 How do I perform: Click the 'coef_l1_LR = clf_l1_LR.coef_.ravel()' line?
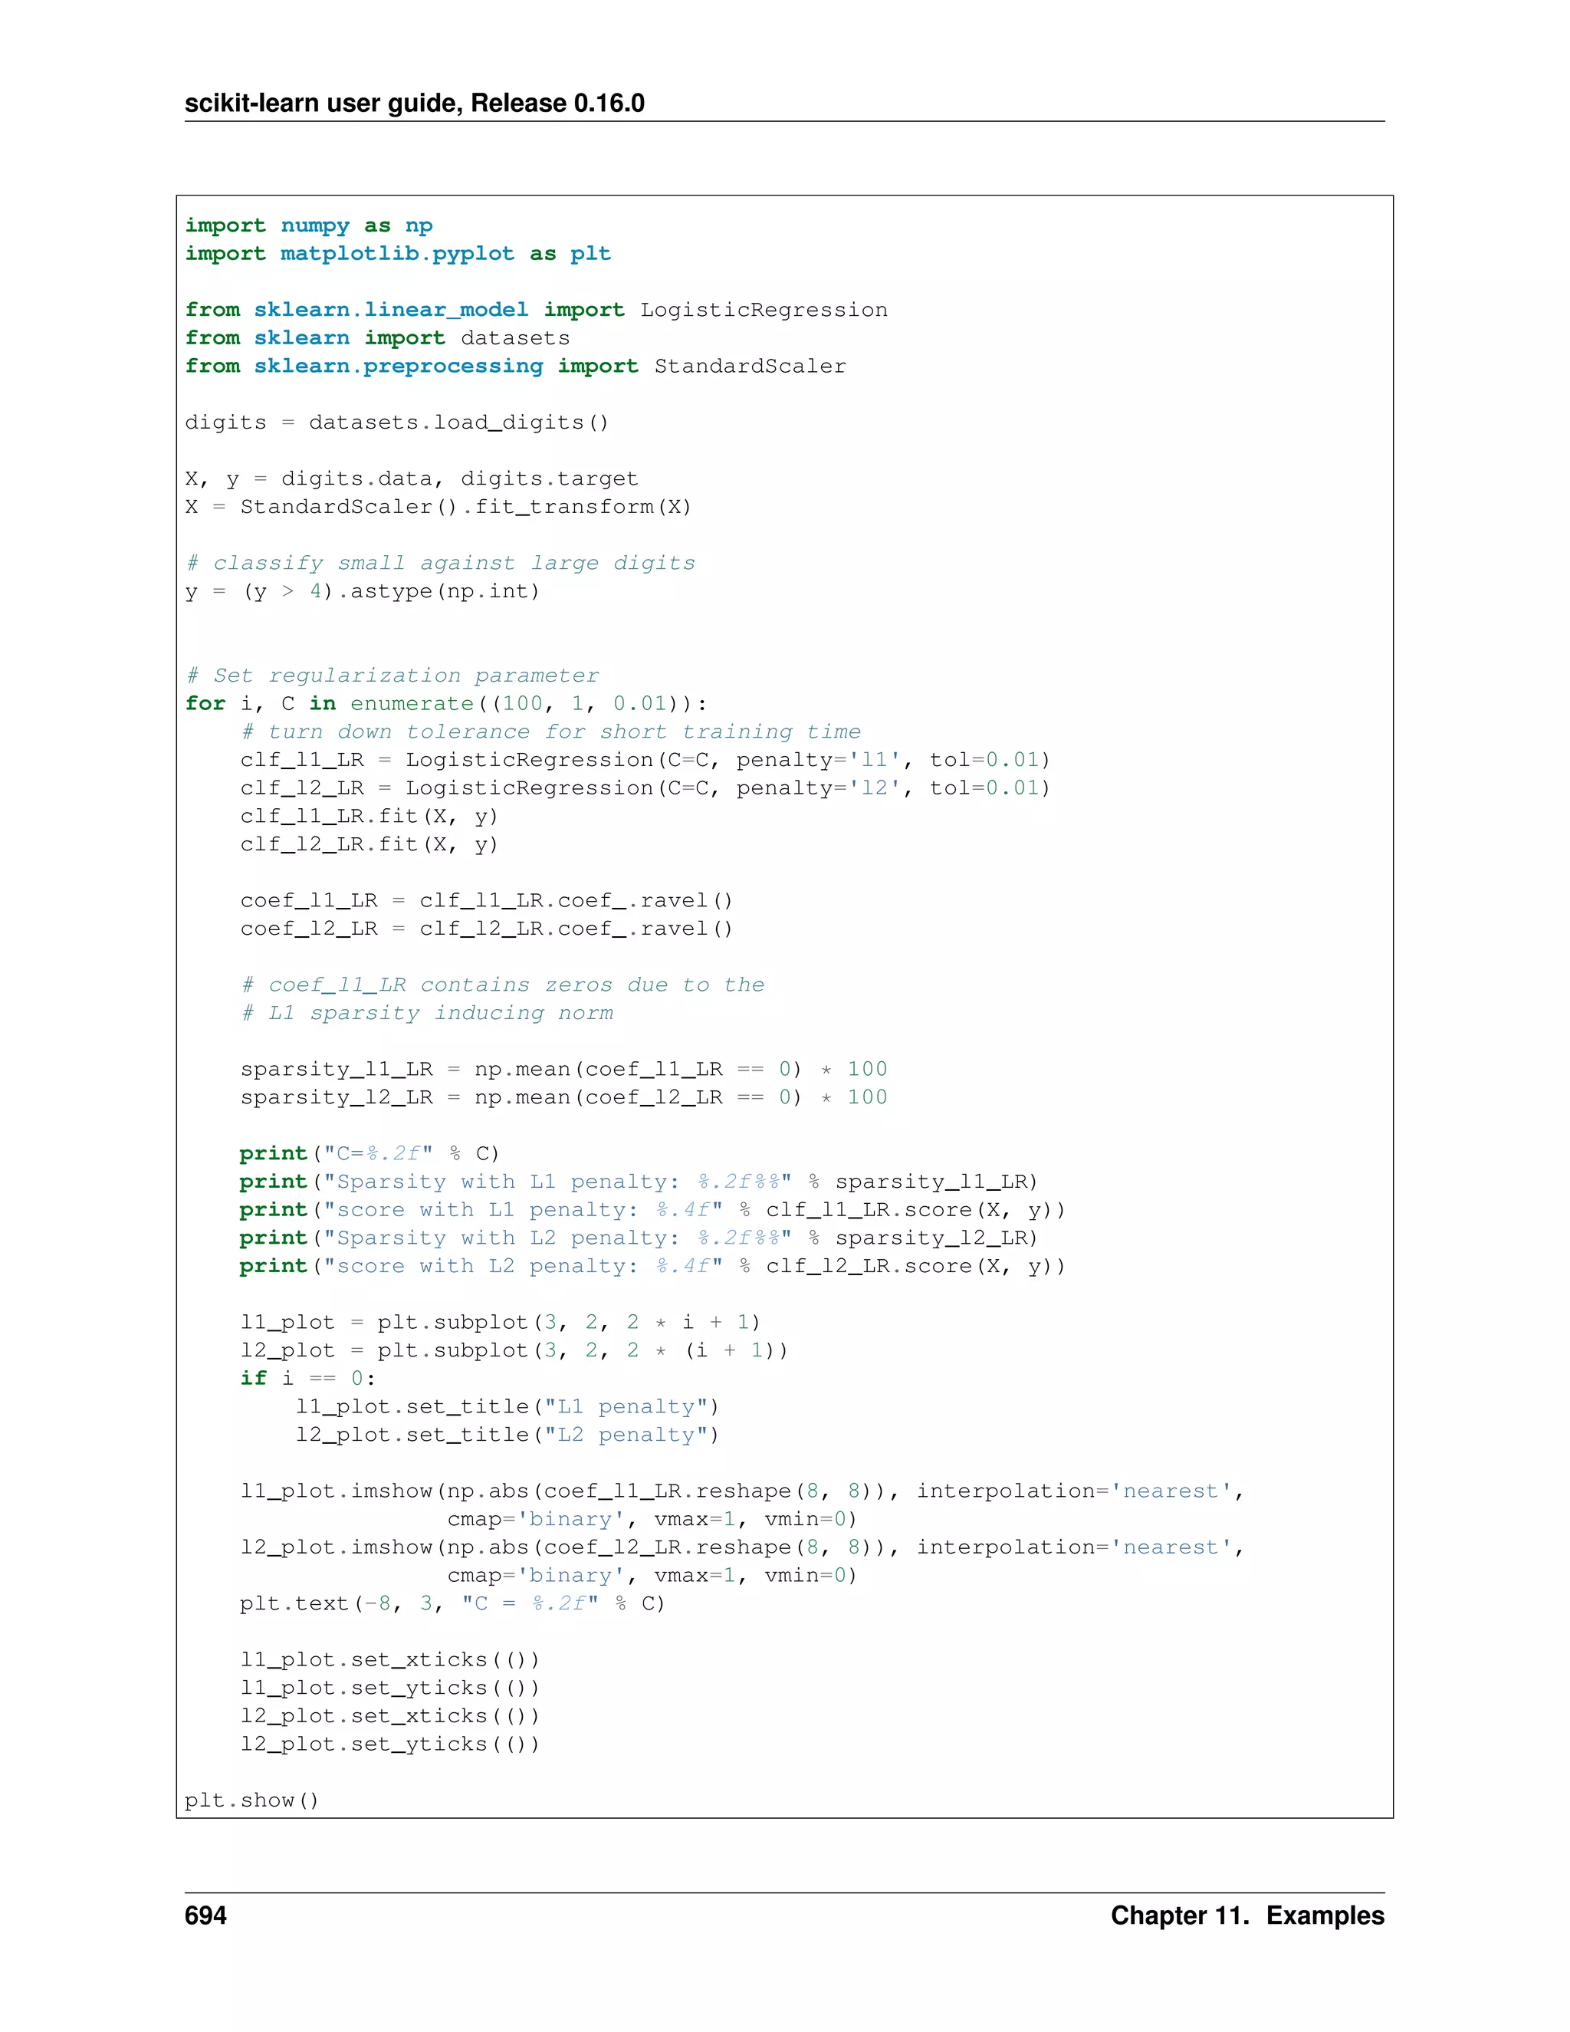tap(487, 901)
